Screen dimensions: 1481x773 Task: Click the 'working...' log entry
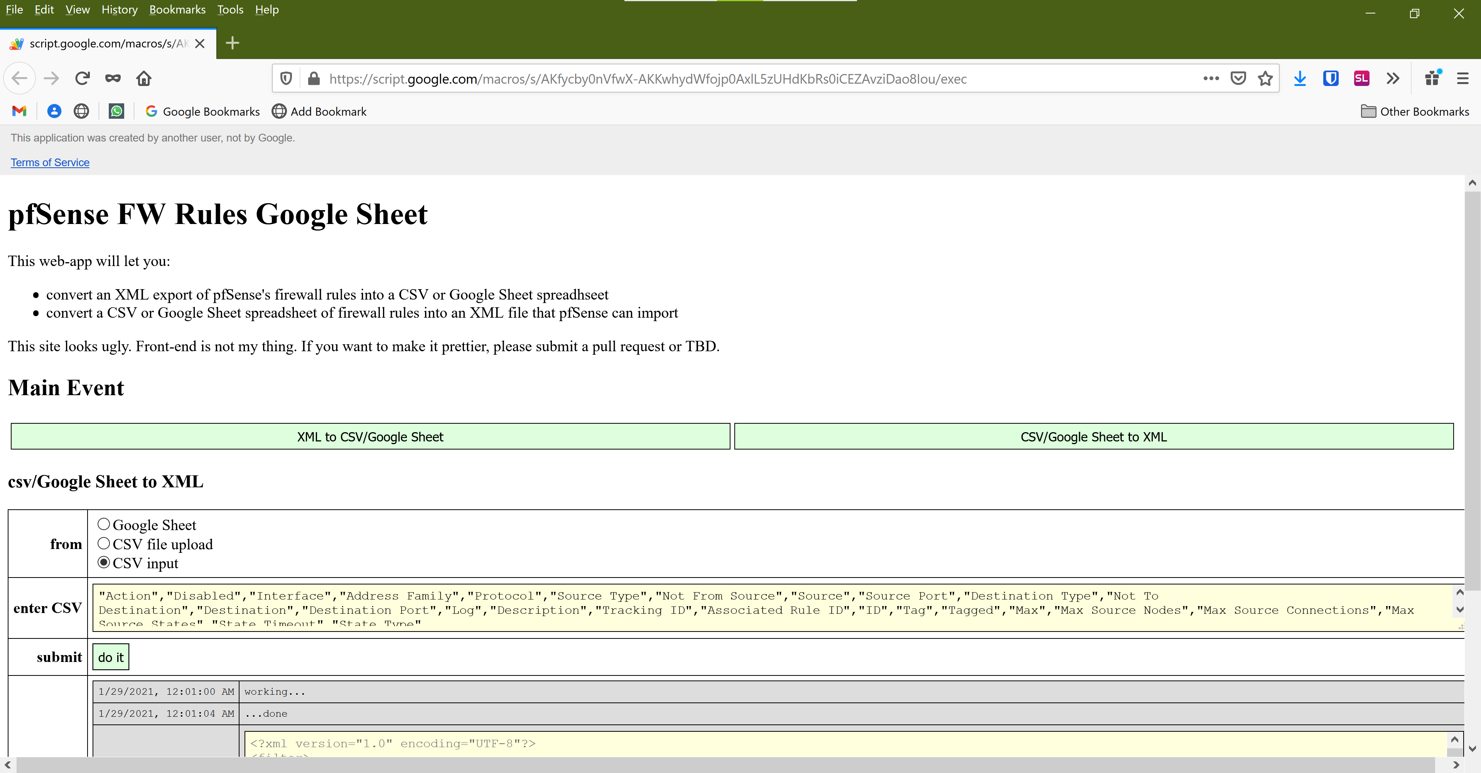tap(275, 692)
